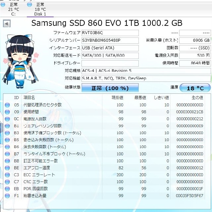Select the ランタイム不良ブロック (トータル) row
The image size is (212, 212).
(x=54, y=154)
